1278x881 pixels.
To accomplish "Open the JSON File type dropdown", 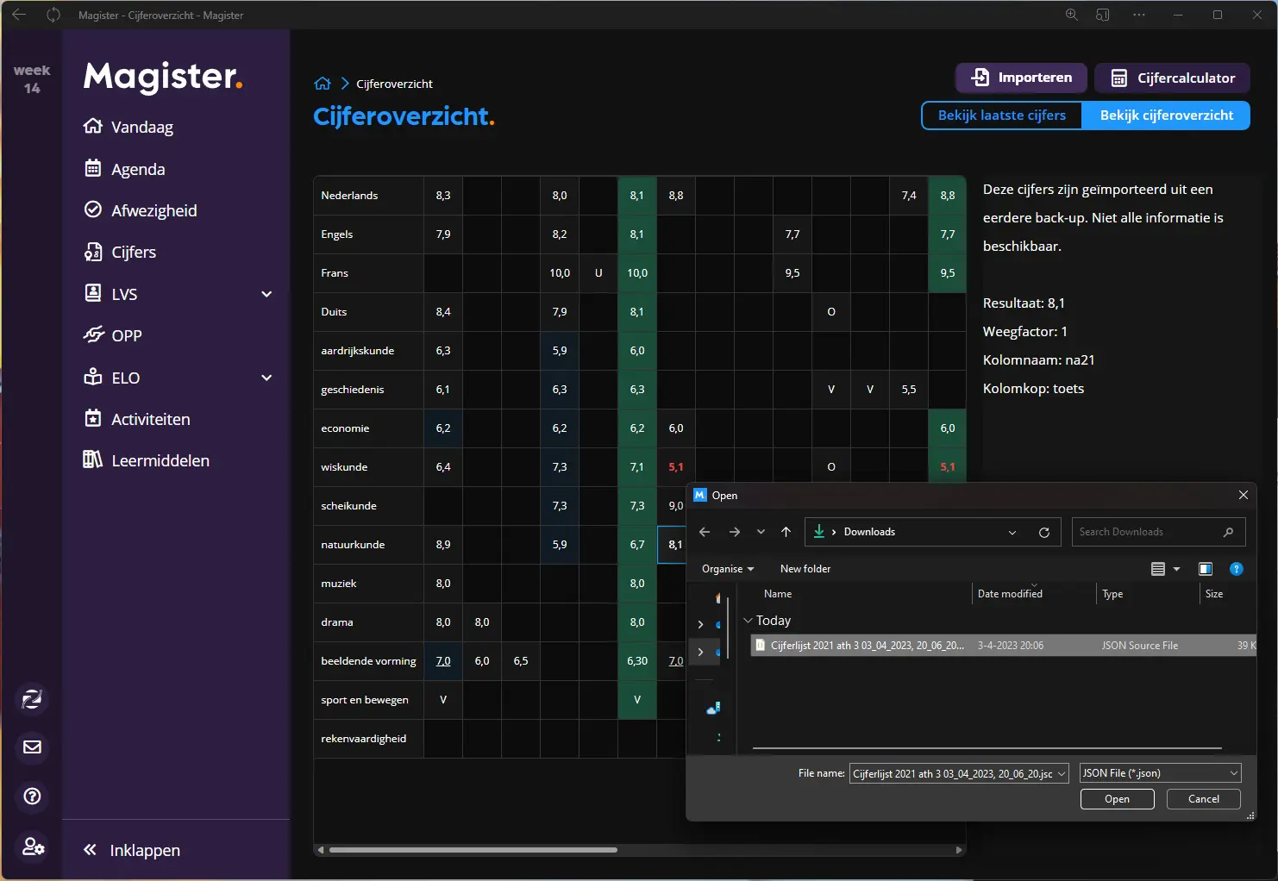I will click(x=1160, y=773).
